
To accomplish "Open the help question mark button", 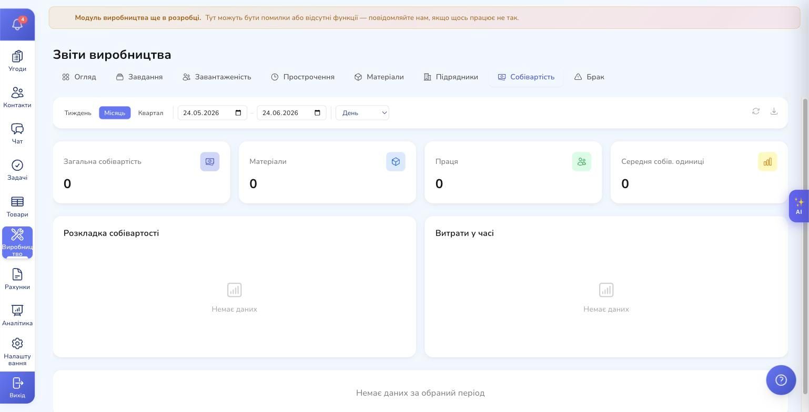I will click(x=781, y=380).
